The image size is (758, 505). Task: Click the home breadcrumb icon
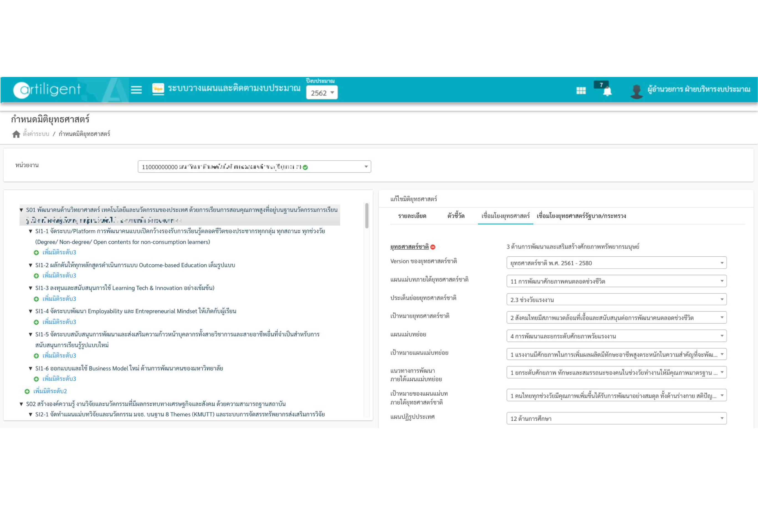[x=16, y=134]
